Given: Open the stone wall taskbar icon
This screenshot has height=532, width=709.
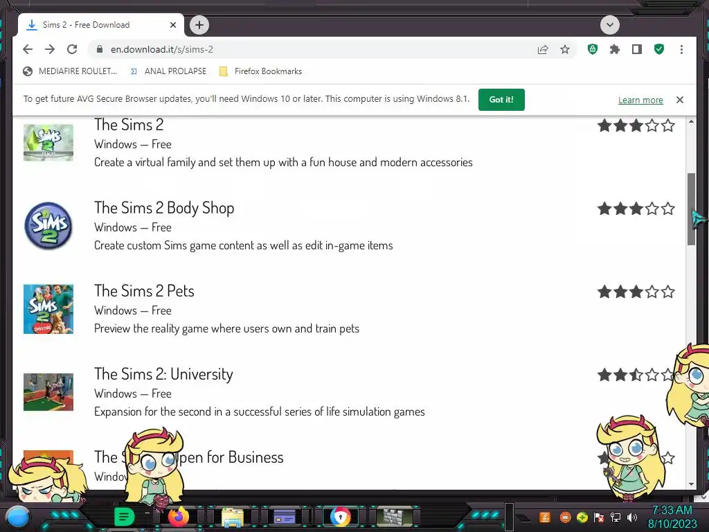Looking at the screenshot, I should [395, 517].
